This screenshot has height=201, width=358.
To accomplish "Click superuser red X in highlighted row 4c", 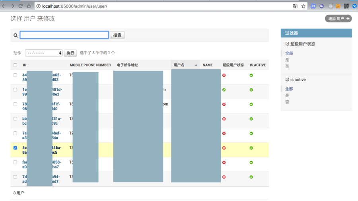I will 224,148.
